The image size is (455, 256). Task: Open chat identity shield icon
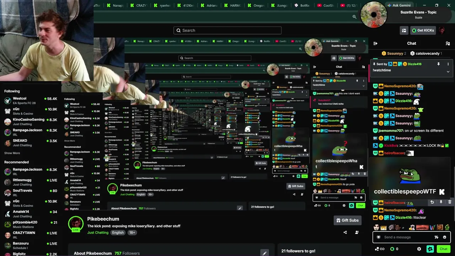tap(379, 237)
